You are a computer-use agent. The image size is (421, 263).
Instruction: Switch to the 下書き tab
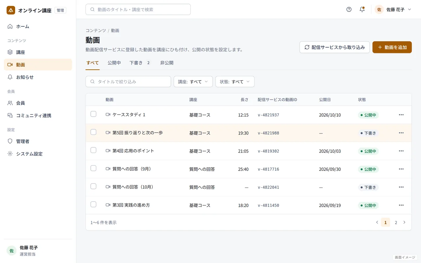click(140, 63)
